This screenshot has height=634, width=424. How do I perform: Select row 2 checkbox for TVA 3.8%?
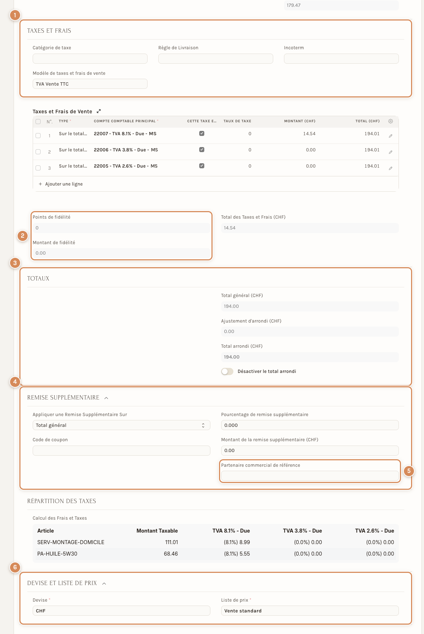click(38, 152)
